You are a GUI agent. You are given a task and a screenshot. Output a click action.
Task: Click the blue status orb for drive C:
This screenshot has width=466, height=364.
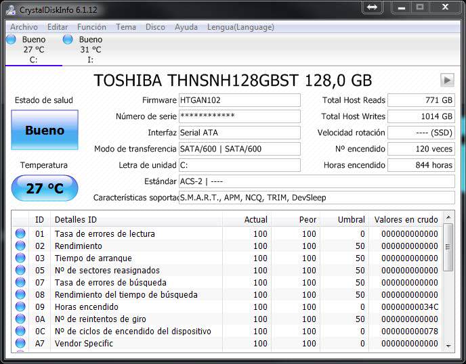[x=12, y=39]
